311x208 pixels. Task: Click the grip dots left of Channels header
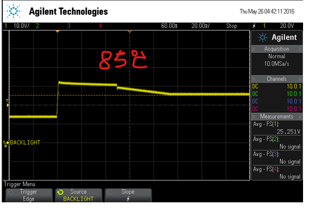click(254, 79)
